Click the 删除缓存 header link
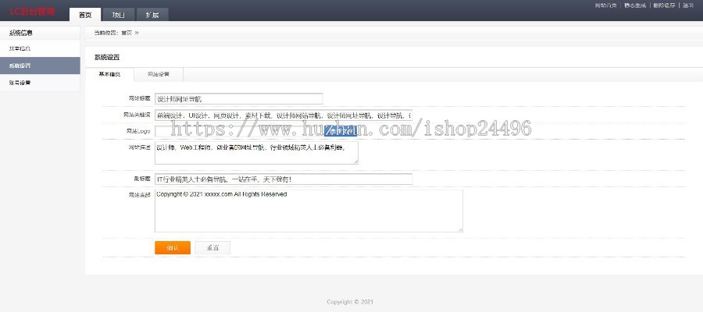The height and width of the screenshot is (312, 703). click(x=664, y=5)
